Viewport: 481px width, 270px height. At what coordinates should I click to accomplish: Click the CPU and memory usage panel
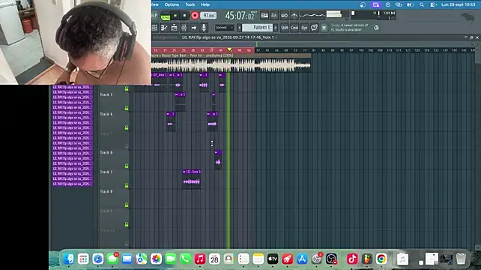373,15
